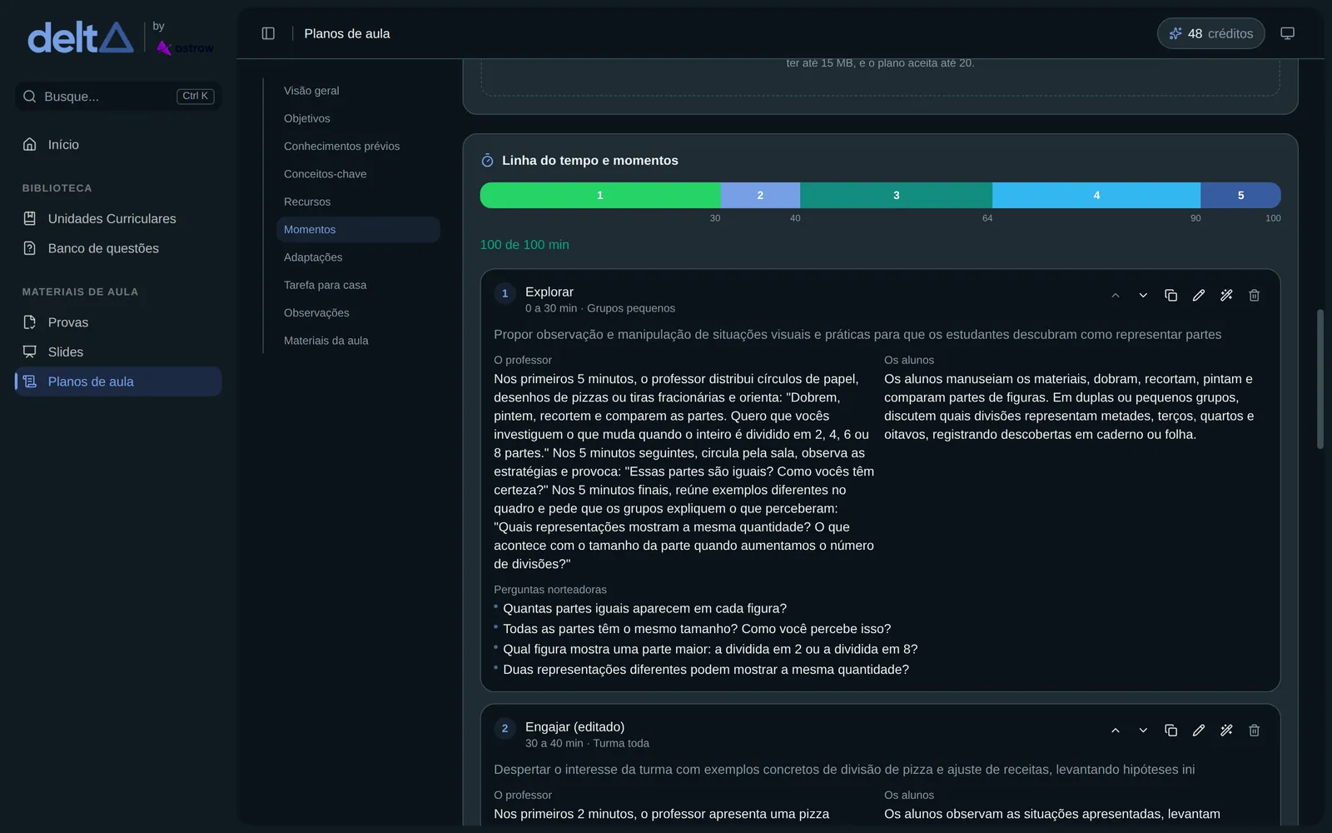Delete the Explorar moment
Viewport: 1332px width, 833px height.
(x=1255, y=296)
